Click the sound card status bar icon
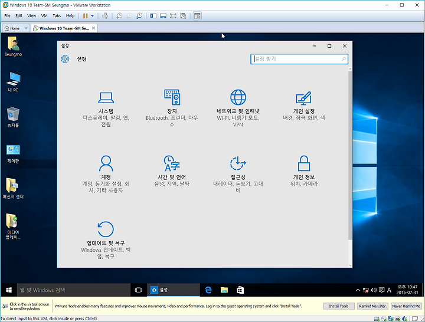Screen dimensions: 425x322 (404, 318)
